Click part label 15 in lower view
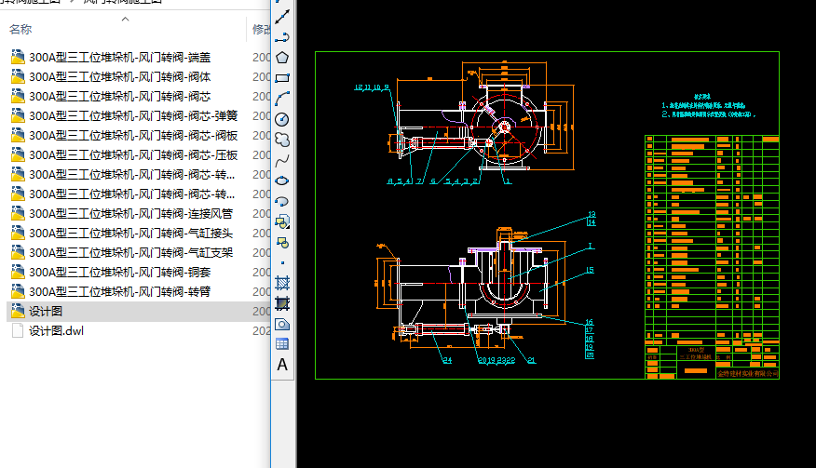816x468 pixels. pos(590,270)
